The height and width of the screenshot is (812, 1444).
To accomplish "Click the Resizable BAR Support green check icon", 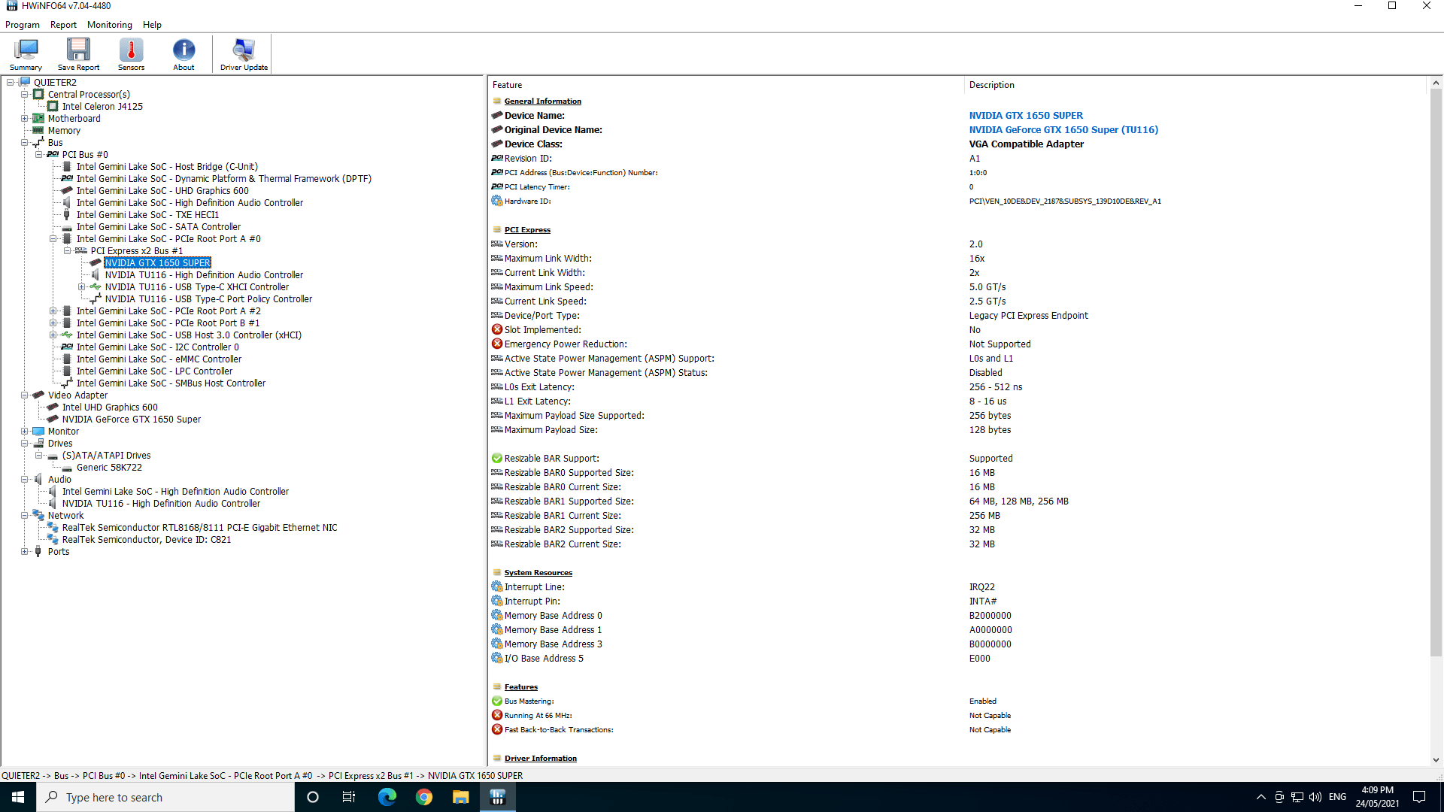I will [496, 459].
